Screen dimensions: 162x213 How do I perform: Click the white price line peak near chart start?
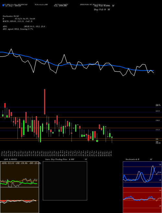coord(11,49)
